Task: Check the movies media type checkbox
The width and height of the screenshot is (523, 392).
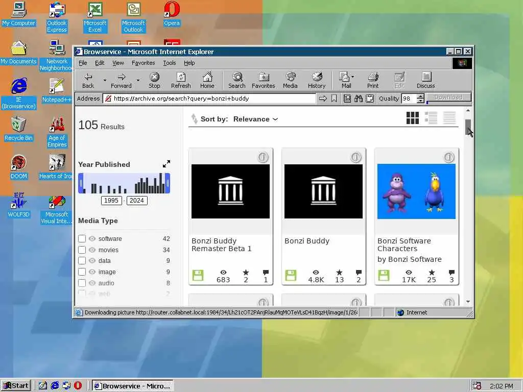Action: tap(82, 250)
